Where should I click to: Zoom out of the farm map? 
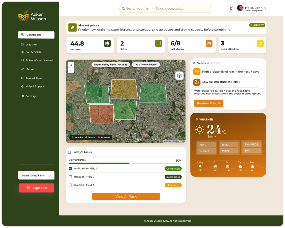(71, 71)
